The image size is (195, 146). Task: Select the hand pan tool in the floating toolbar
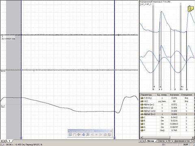(x=75, y=135)
